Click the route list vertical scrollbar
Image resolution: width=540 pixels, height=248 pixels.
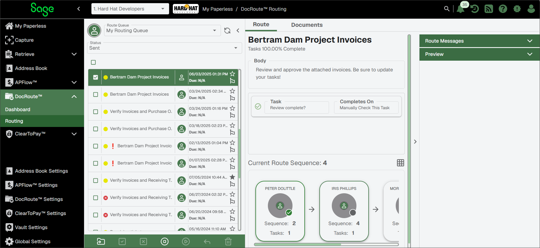(x=240, y=154)
